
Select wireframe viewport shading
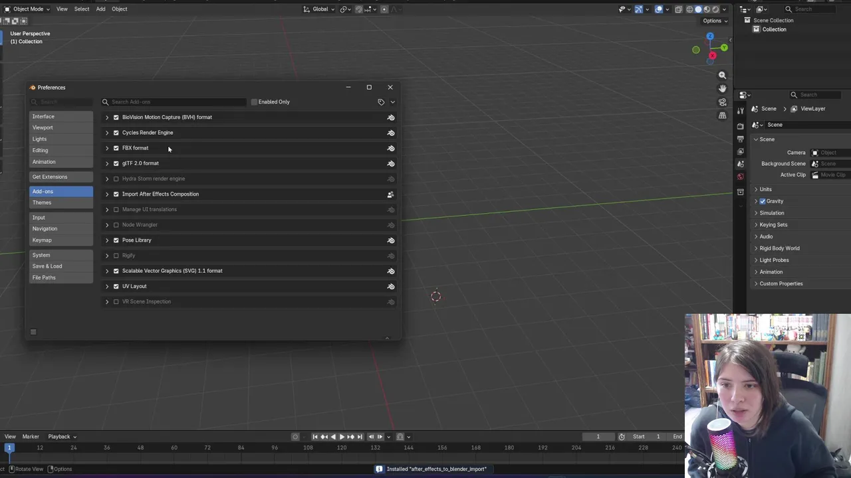point(689,9)
